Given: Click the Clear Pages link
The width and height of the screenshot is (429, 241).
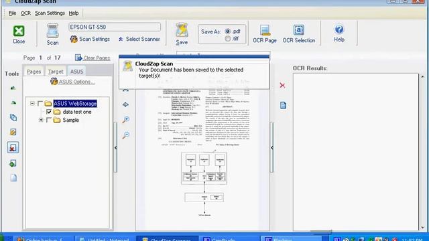Looking at the screenshot, I should [97, 58].
